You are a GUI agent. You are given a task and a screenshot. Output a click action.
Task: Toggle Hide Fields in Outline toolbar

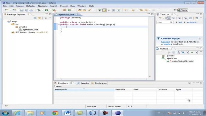(x=183, y=53)
